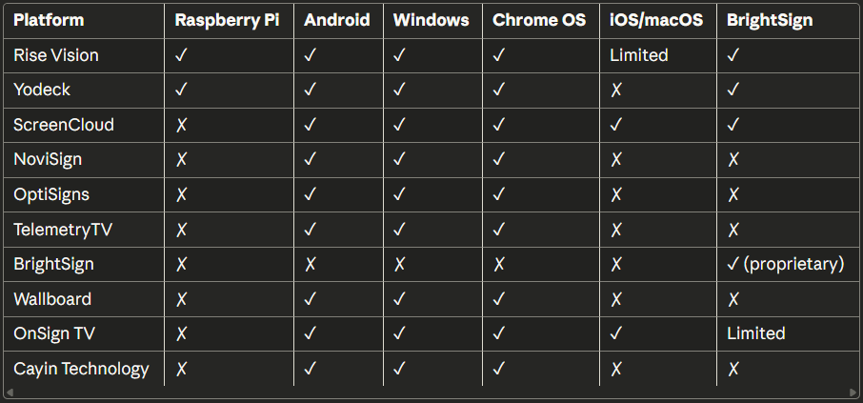The width and height of the screenshot is (863, 403).
Task: Click TelemetryTV's Windows checkmark
Action: (x=399, y=230)
